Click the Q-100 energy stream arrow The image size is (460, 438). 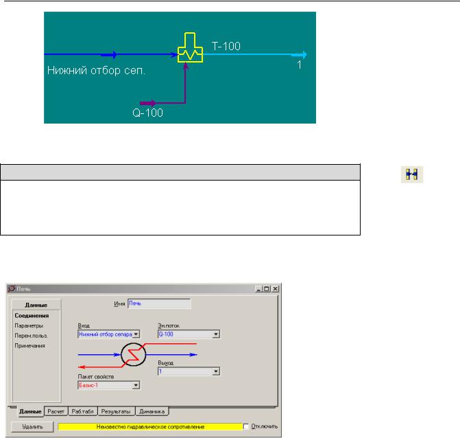click(x=148, y=103)
